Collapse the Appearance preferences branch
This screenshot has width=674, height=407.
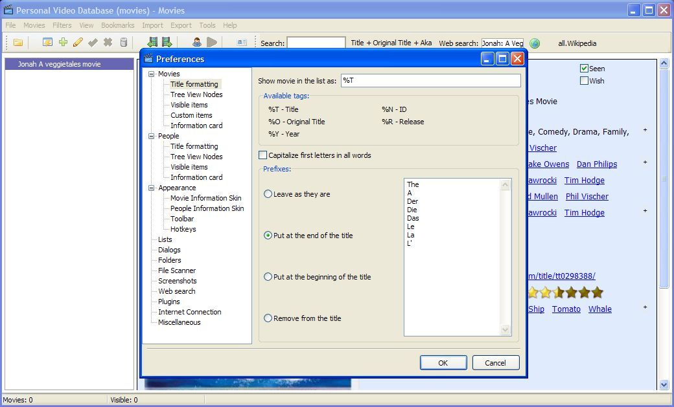(152, 188)
